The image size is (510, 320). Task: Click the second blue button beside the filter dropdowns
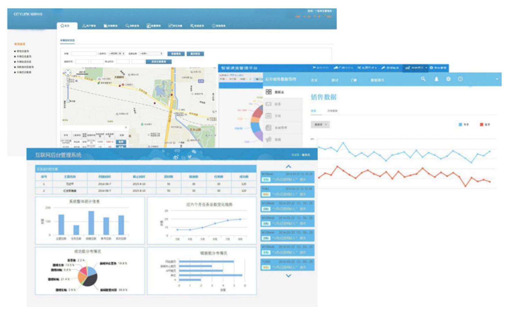(x=195, y=54)
